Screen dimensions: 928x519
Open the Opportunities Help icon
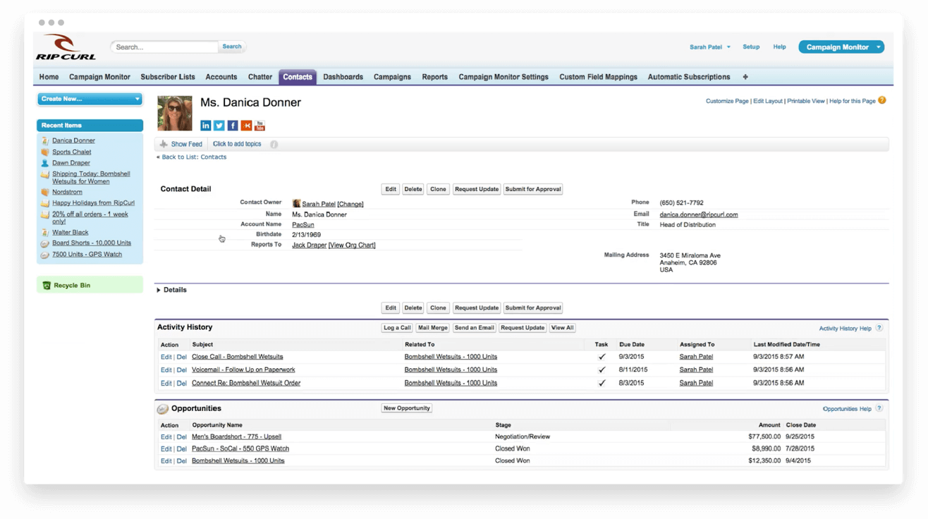879,408
